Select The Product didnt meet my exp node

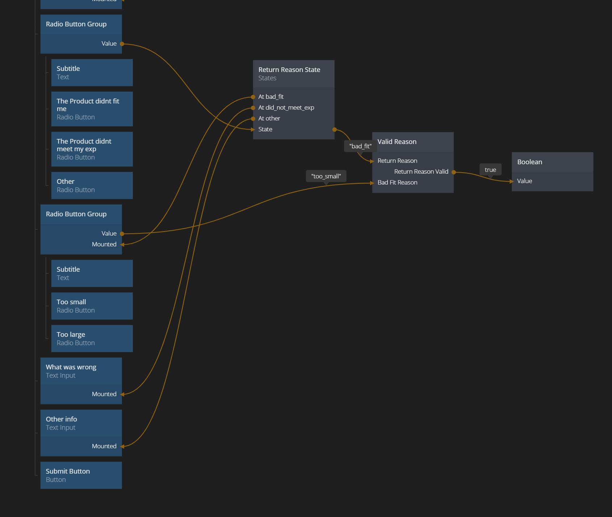(92, 149)
